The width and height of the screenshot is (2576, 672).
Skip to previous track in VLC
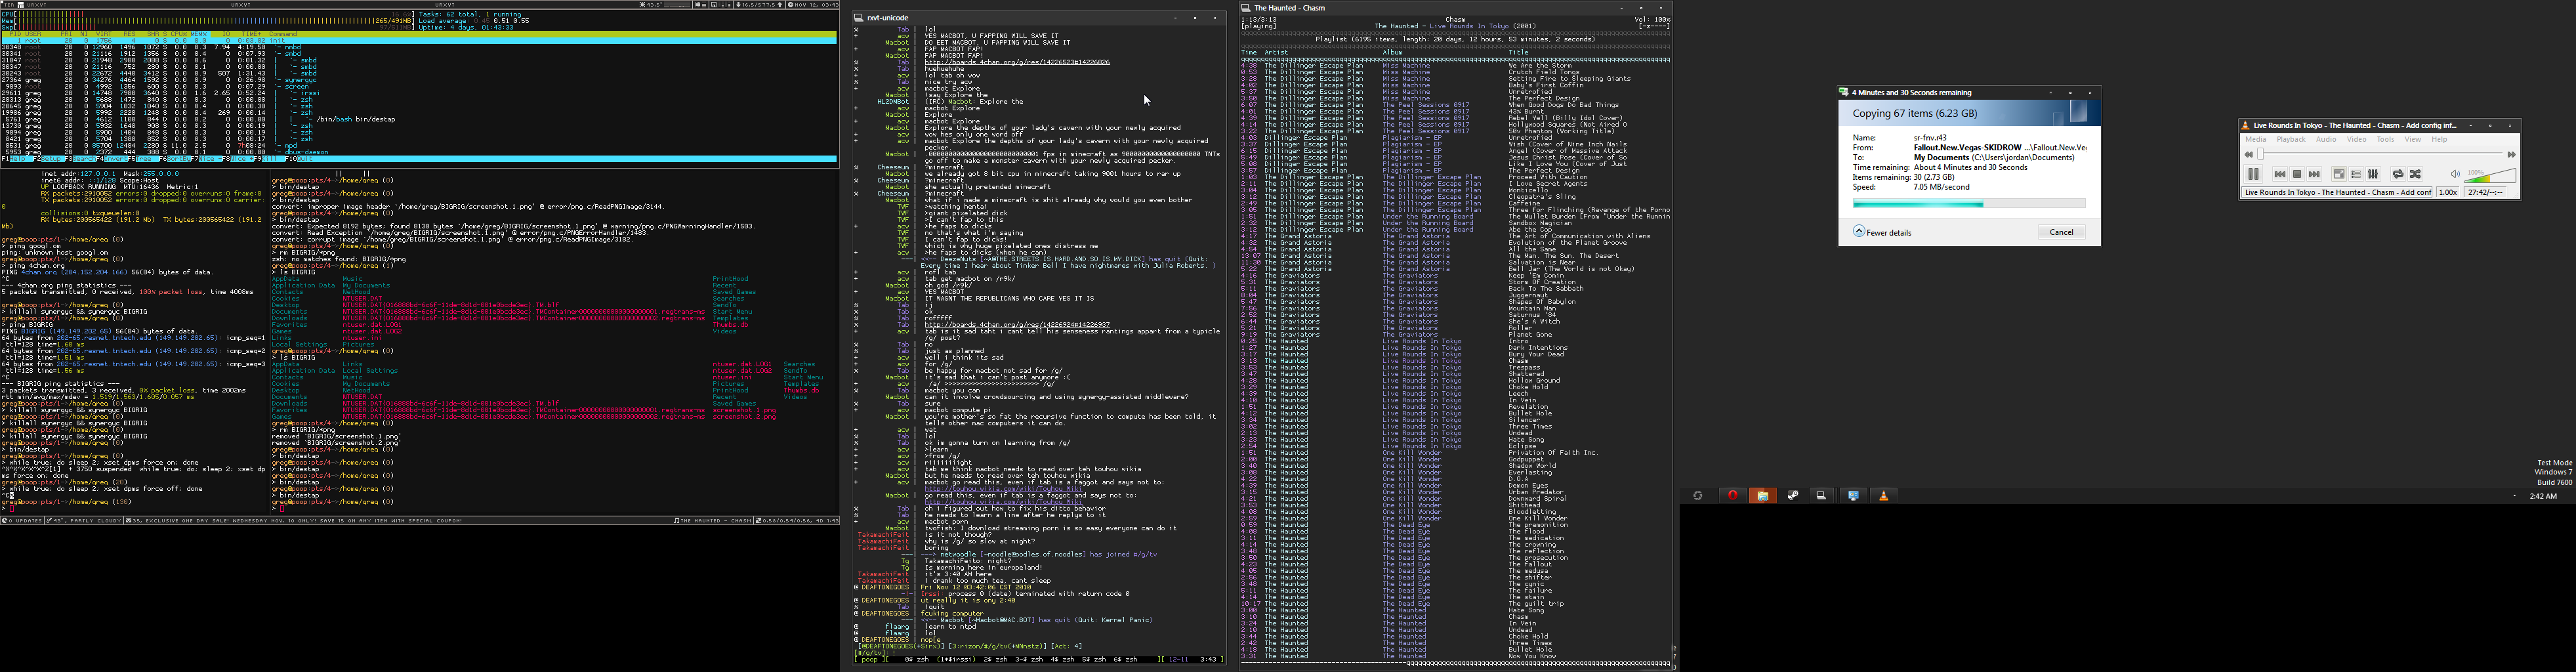[2280, 174]
